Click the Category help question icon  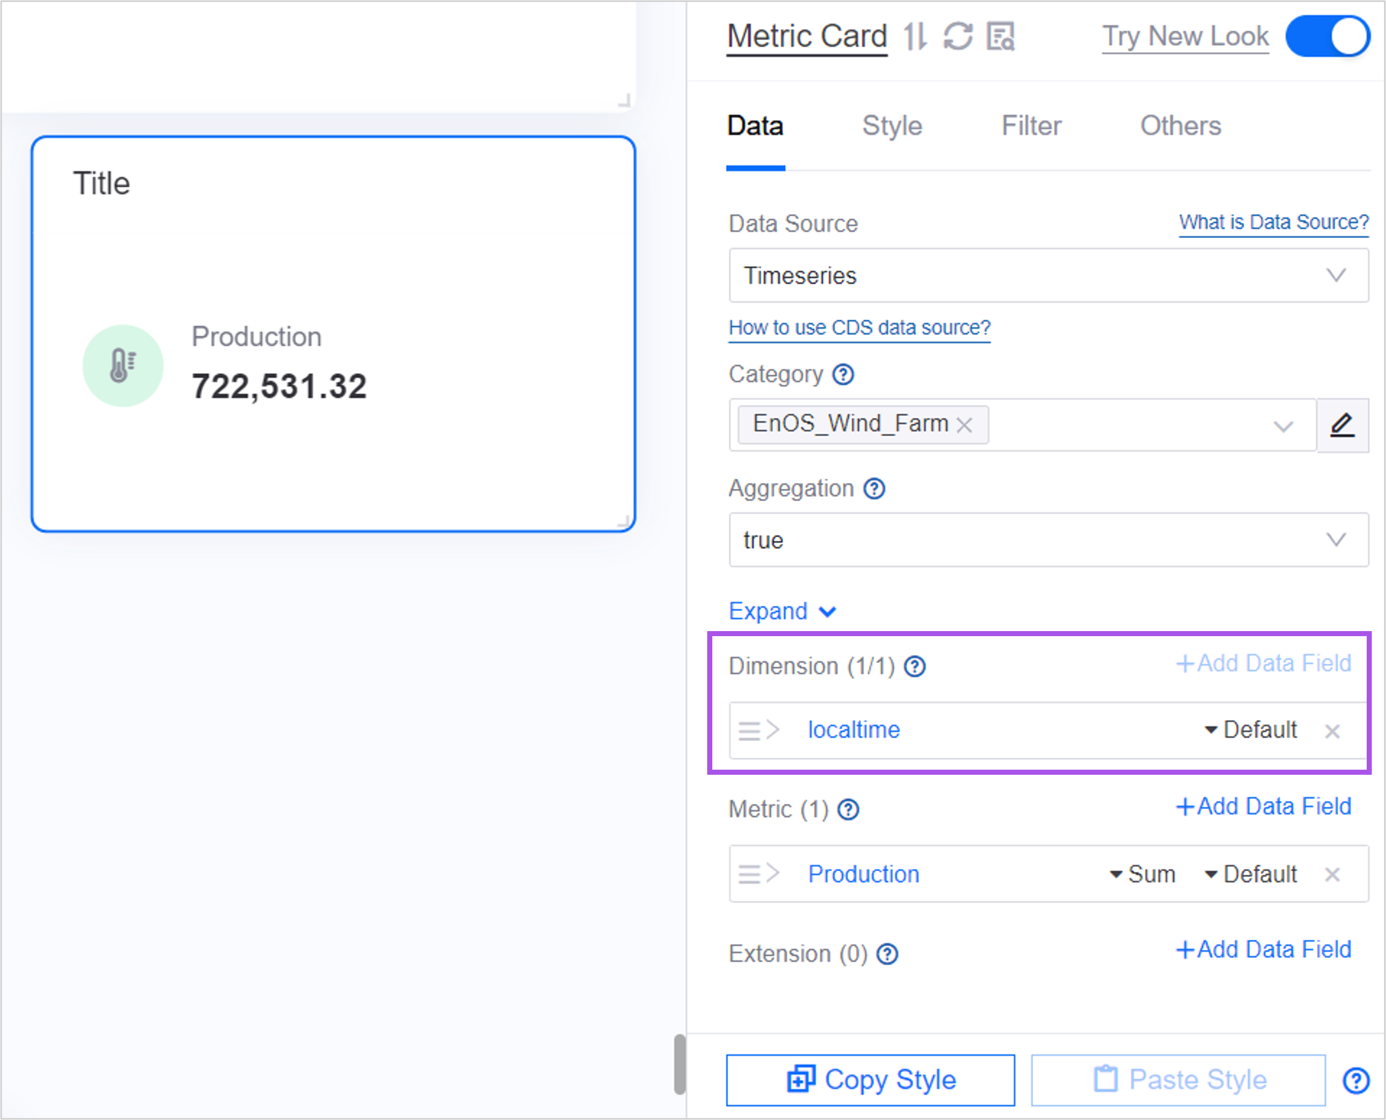tap(843, 374)
